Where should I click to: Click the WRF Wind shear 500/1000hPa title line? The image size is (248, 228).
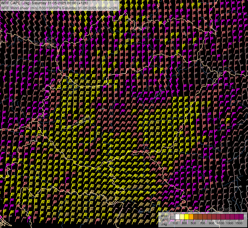tap(60, 8)
